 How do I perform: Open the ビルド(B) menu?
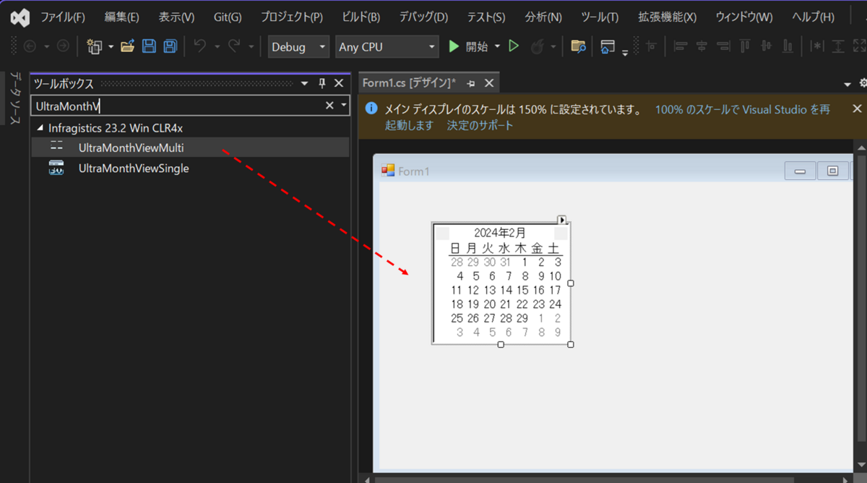361,17
